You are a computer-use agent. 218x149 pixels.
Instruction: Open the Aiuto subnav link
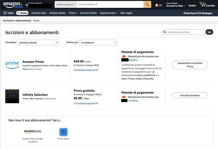(36, 20)
